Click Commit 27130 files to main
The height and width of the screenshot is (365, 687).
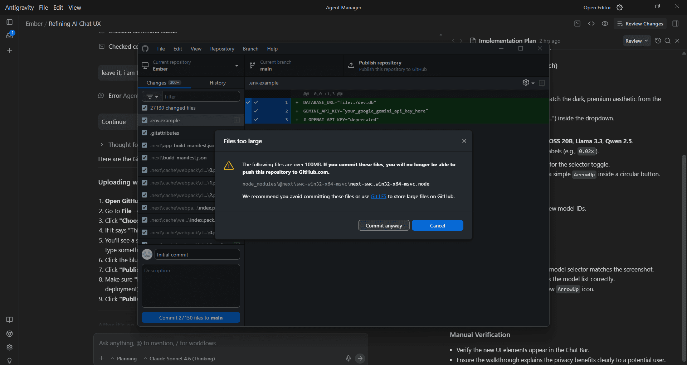[191, 318]
